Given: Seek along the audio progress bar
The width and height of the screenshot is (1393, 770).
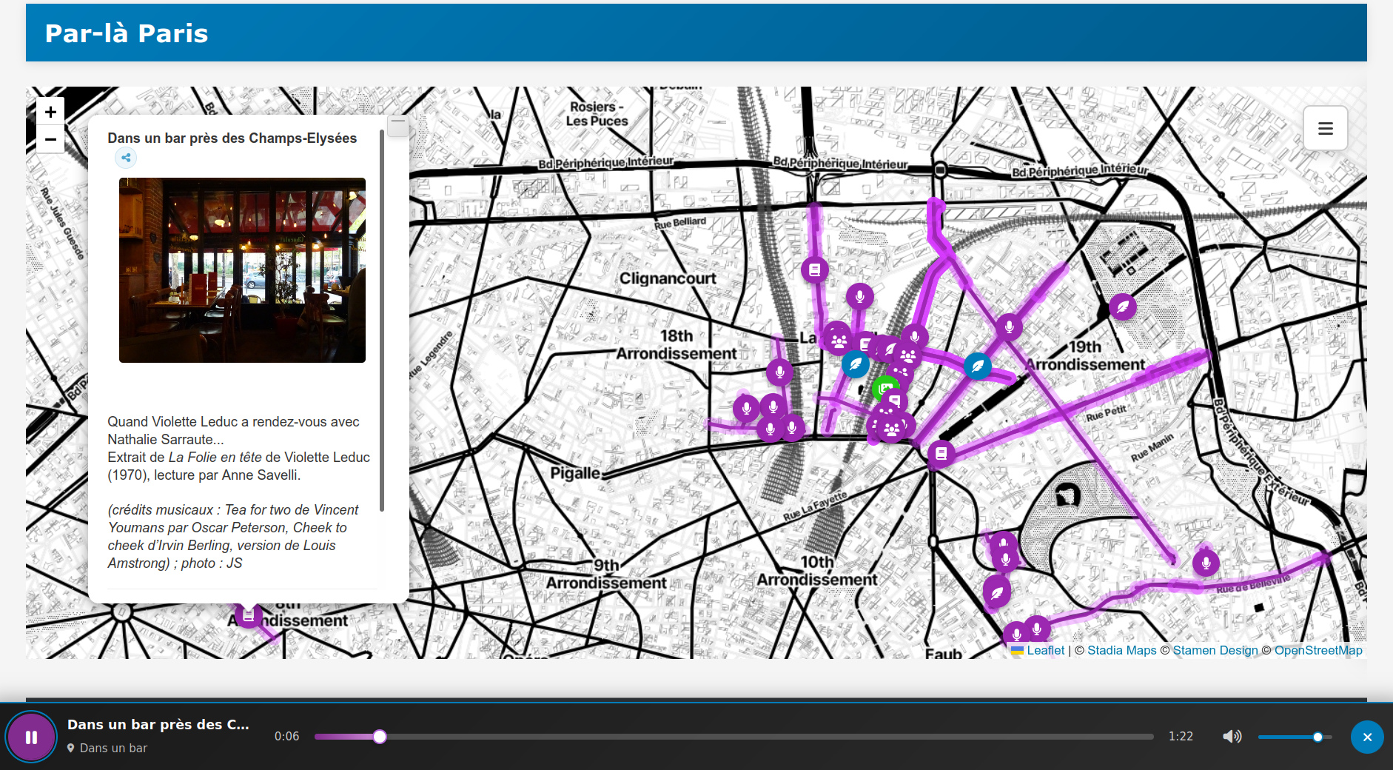Looking at the screenshot, I should click(x=734, y=737).
